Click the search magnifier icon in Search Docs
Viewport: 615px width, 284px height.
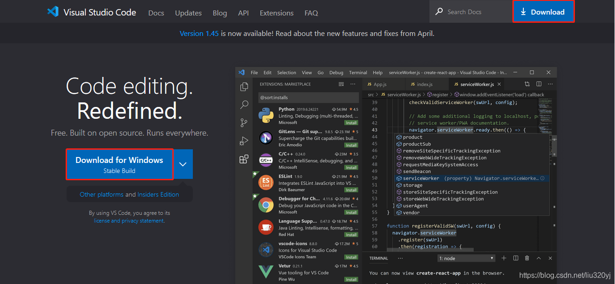[x=439, y=12]
